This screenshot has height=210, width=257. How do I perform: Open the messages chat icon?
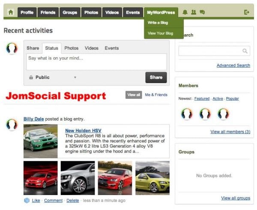click(x=202, y=12)
